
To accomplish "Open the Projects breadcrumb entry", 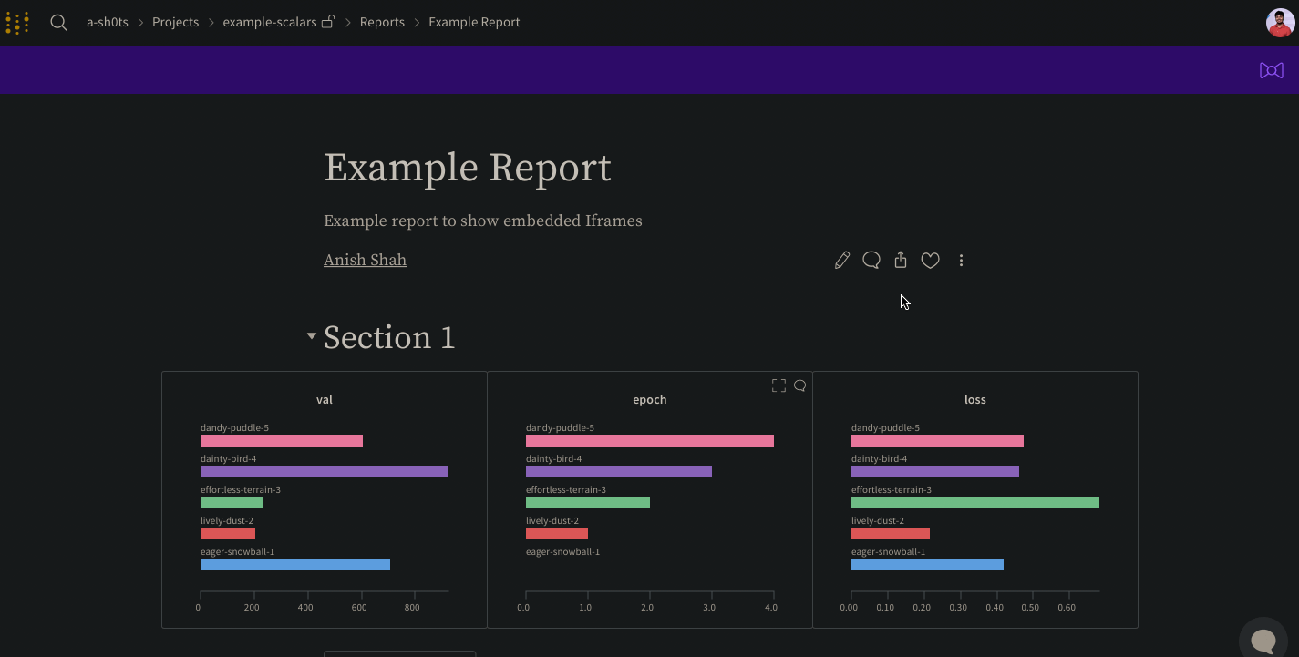I will coord(175,22).
